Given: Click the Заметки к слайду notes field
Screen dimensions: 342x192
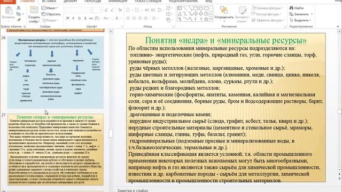Looking at the screenshot, I should (x=133, y=190).
